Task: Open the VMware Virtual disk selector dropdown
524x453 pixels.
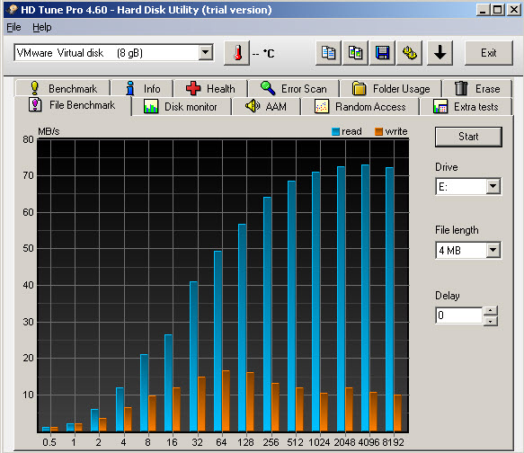Action: pyautogui.click(x=205, y=52)
